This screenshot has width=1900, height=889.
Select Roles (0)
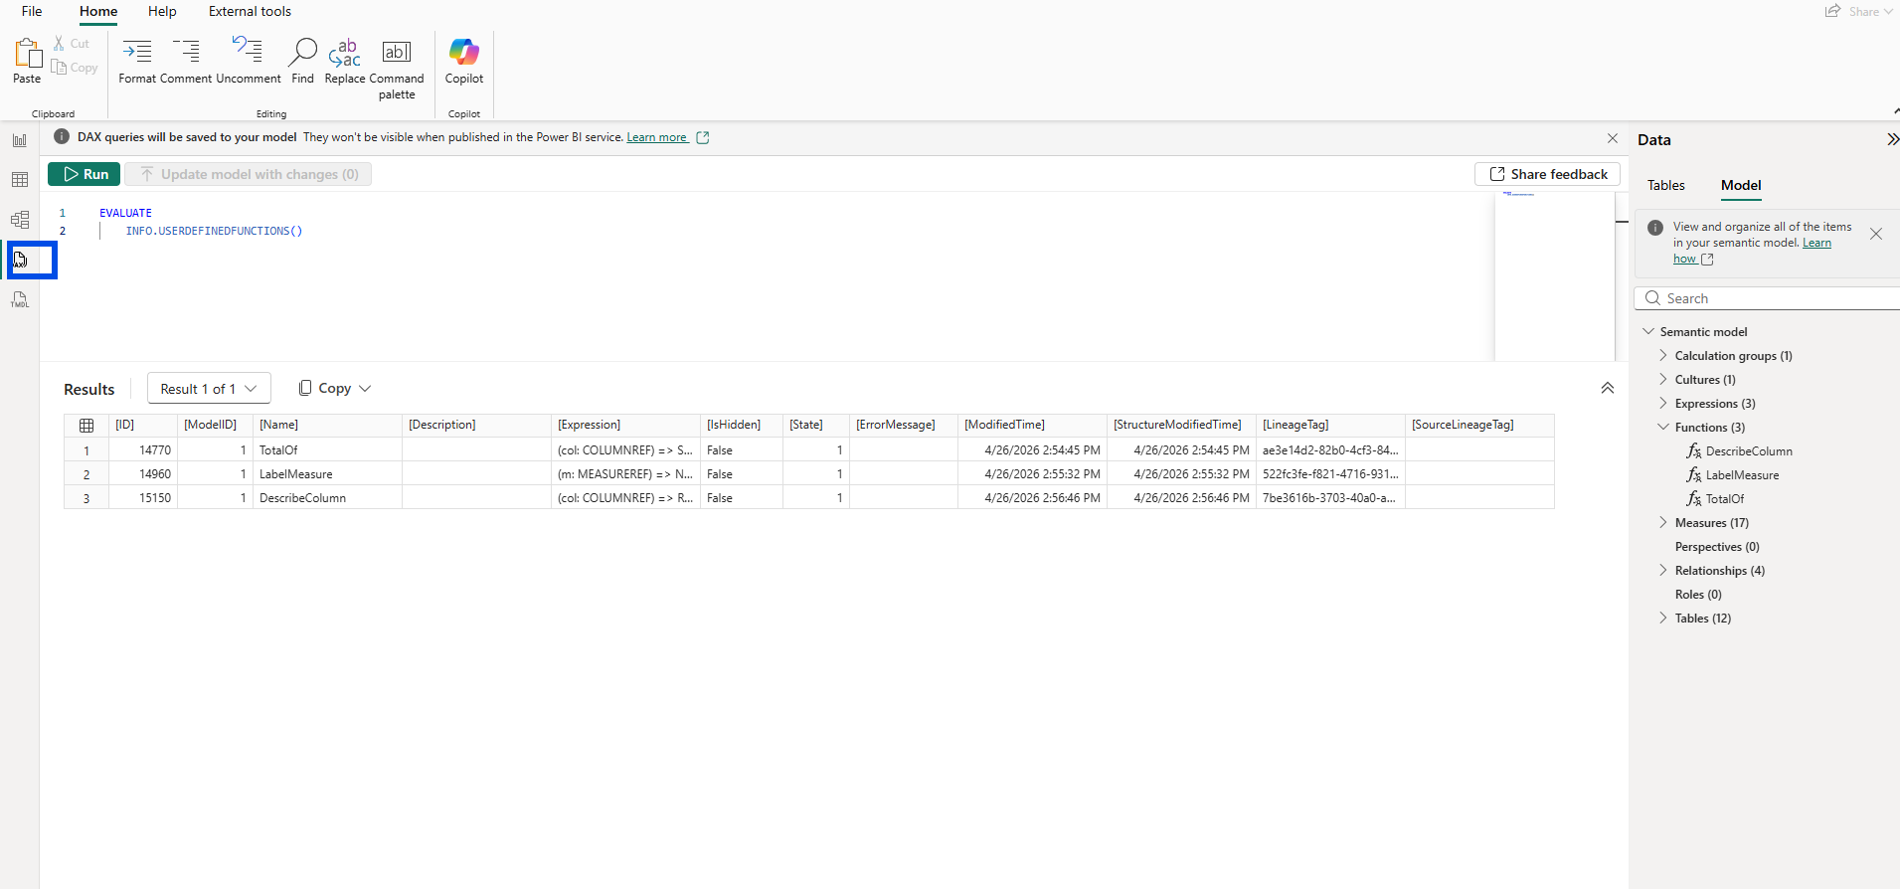1698,595
